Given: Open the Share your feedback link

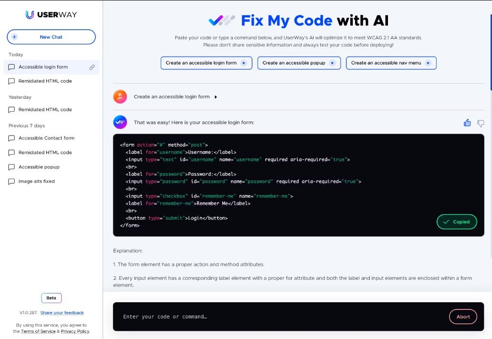Looking at the screenshot, I should [62, 313].
